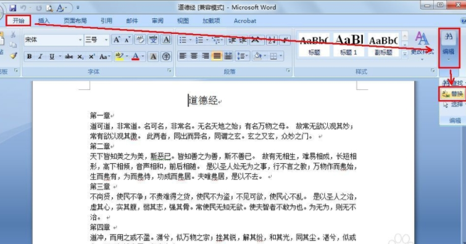Apply the 标题 1 style
Viewport: 466px width, 244px height.
[348, 44]
